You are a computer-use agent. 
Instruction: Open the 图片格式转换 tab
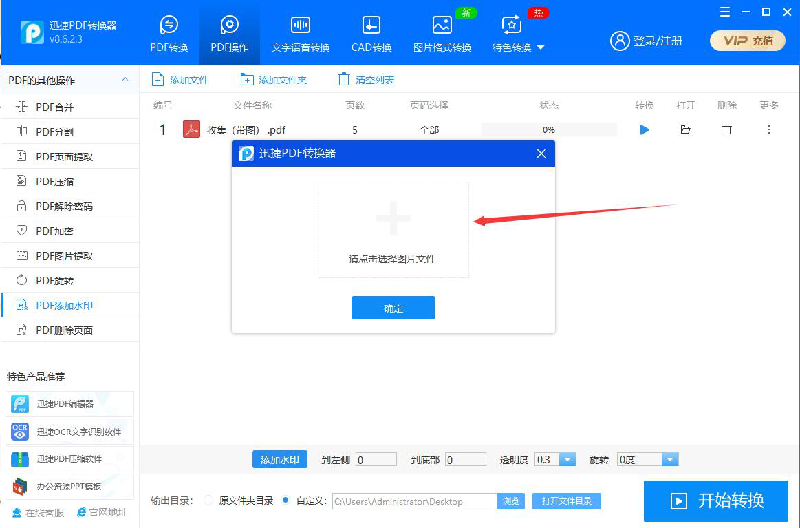[442, 34]
